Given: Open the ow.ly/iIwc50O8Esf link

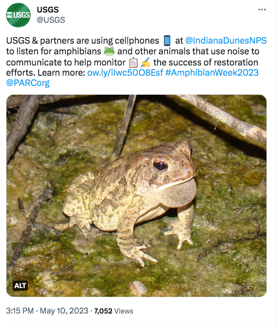Looking at the screenshot, I should coord(125,72).
